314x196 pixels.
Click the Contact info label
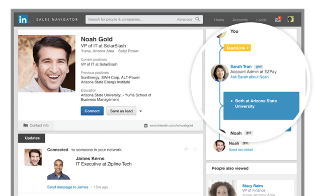pyautogui.click(x=39, y=125)
